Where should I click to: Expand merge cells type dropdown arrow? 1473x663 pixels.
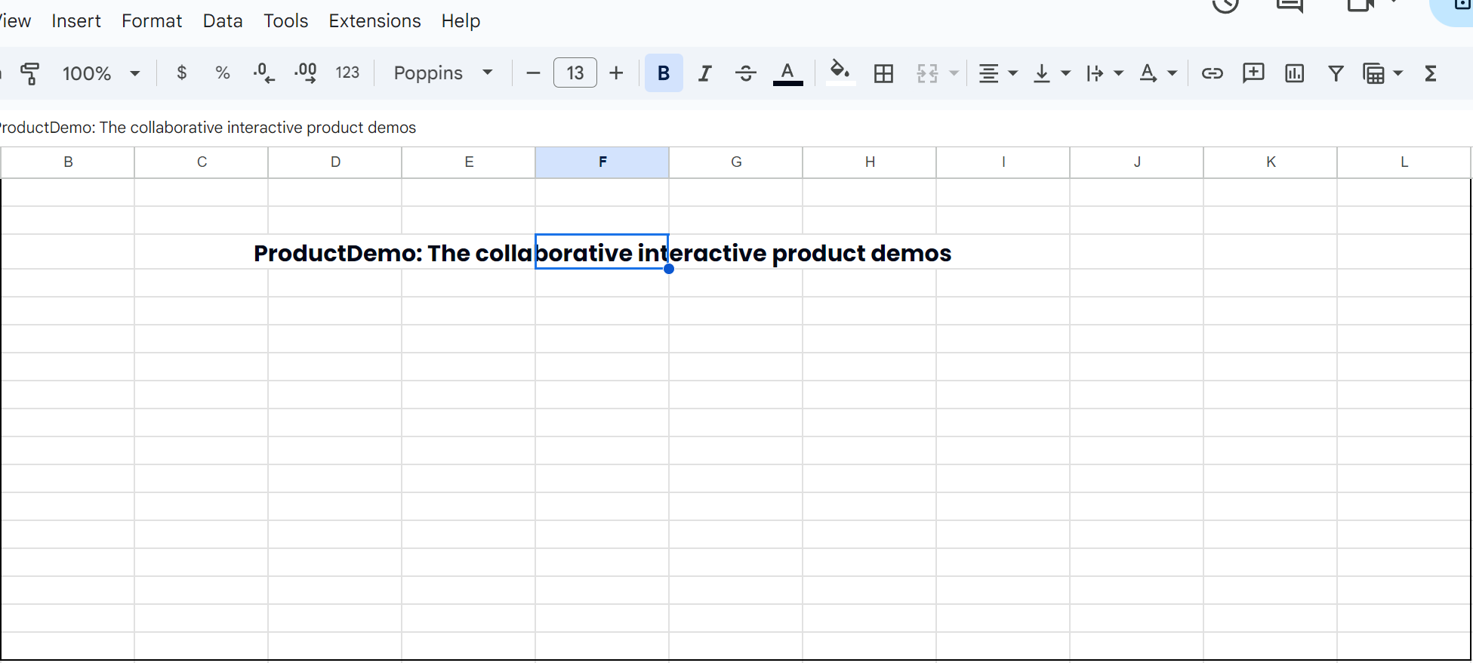tap(954, 73)
